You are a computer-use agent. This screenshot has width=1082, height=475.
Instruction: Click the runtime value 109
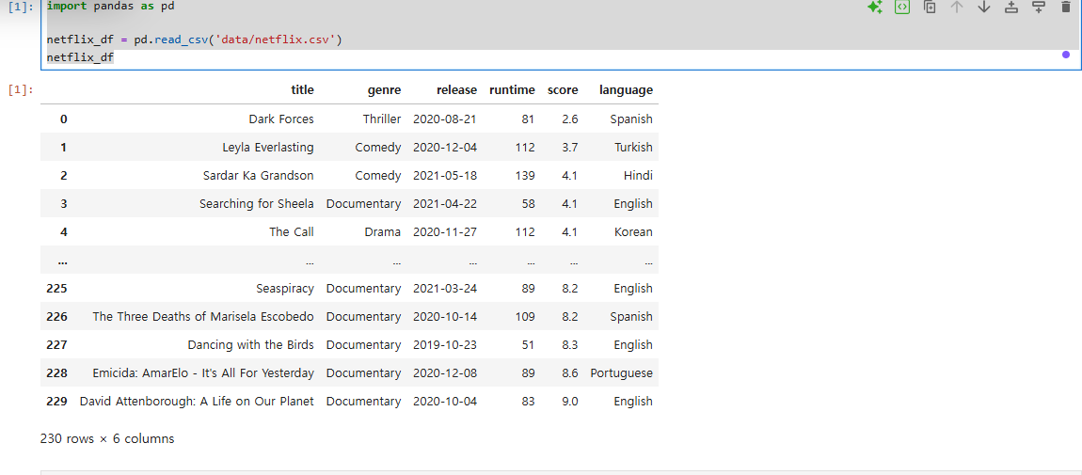tap(525, 317)
